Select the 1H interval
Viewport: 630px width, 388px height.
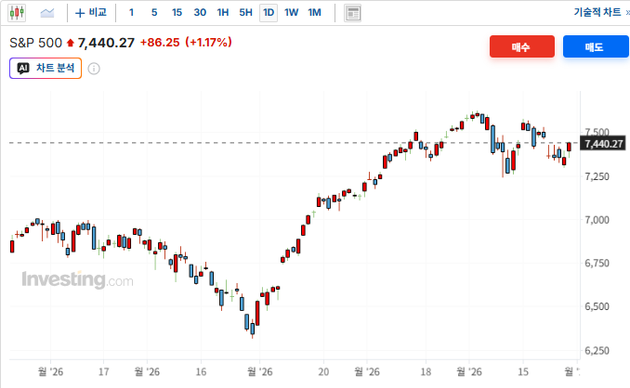tap(223, 13)
